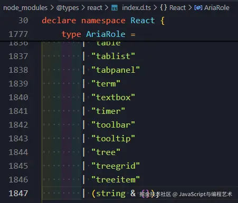Open React namespace breadcrumb segment
This screenshot has height=203, width=238.
pyautogui.click(x=177, y=8)
